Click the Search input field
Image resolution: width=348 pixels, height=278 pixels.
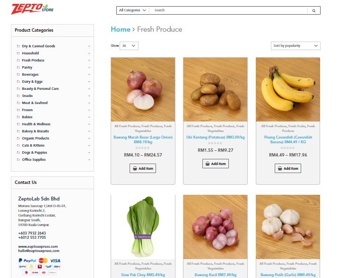(228, 10)
